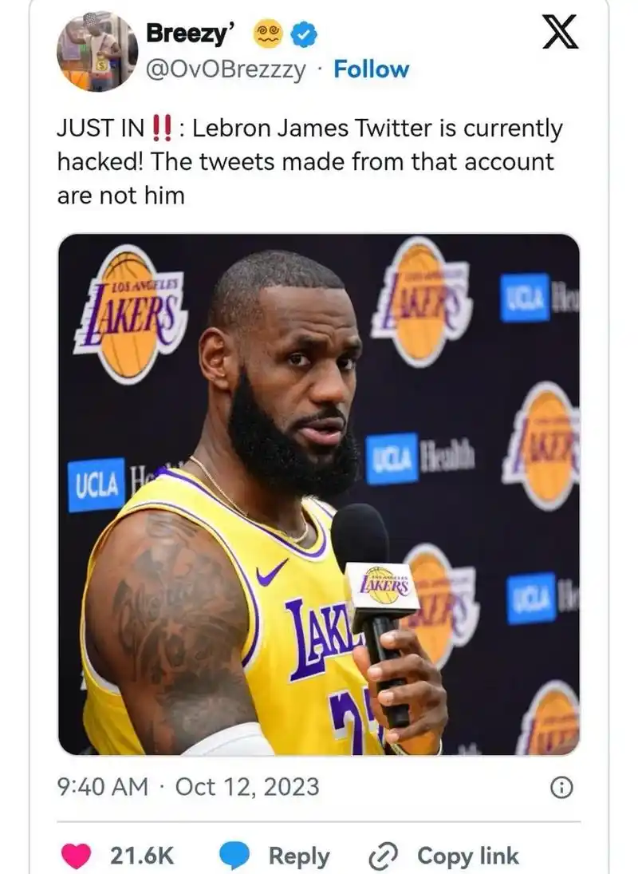Click the tweet text about hacked account
The width and height of the screenshot is (638, 874).
coord(309,162)
